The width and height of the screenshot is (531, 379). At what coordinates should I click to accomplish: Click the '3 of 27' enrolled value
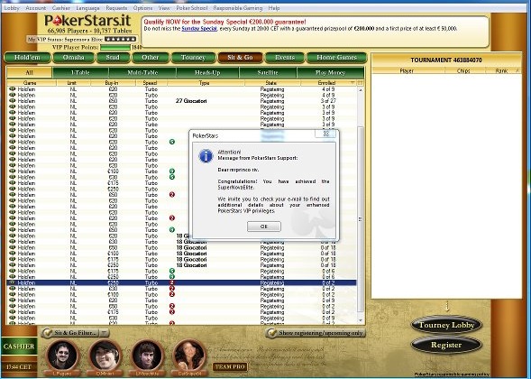[328, 101]
